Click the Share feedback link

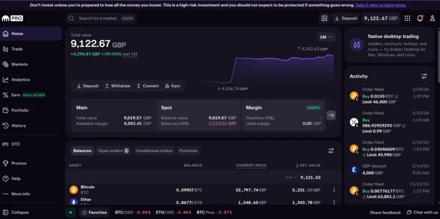tap(385, 213)
